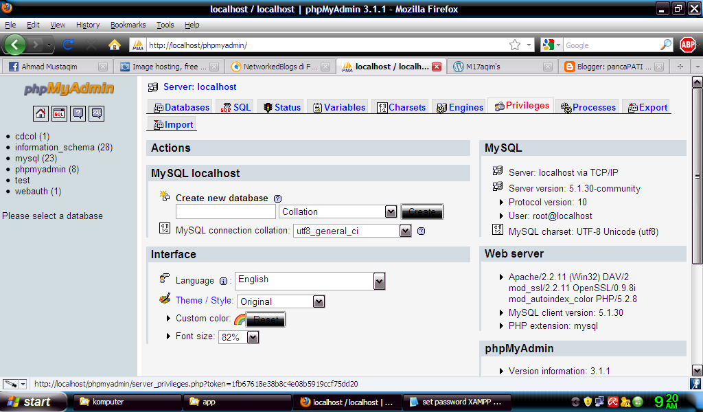Click status bar tool icon at left
Screen dimensions: 703x412
pos(10,385)
